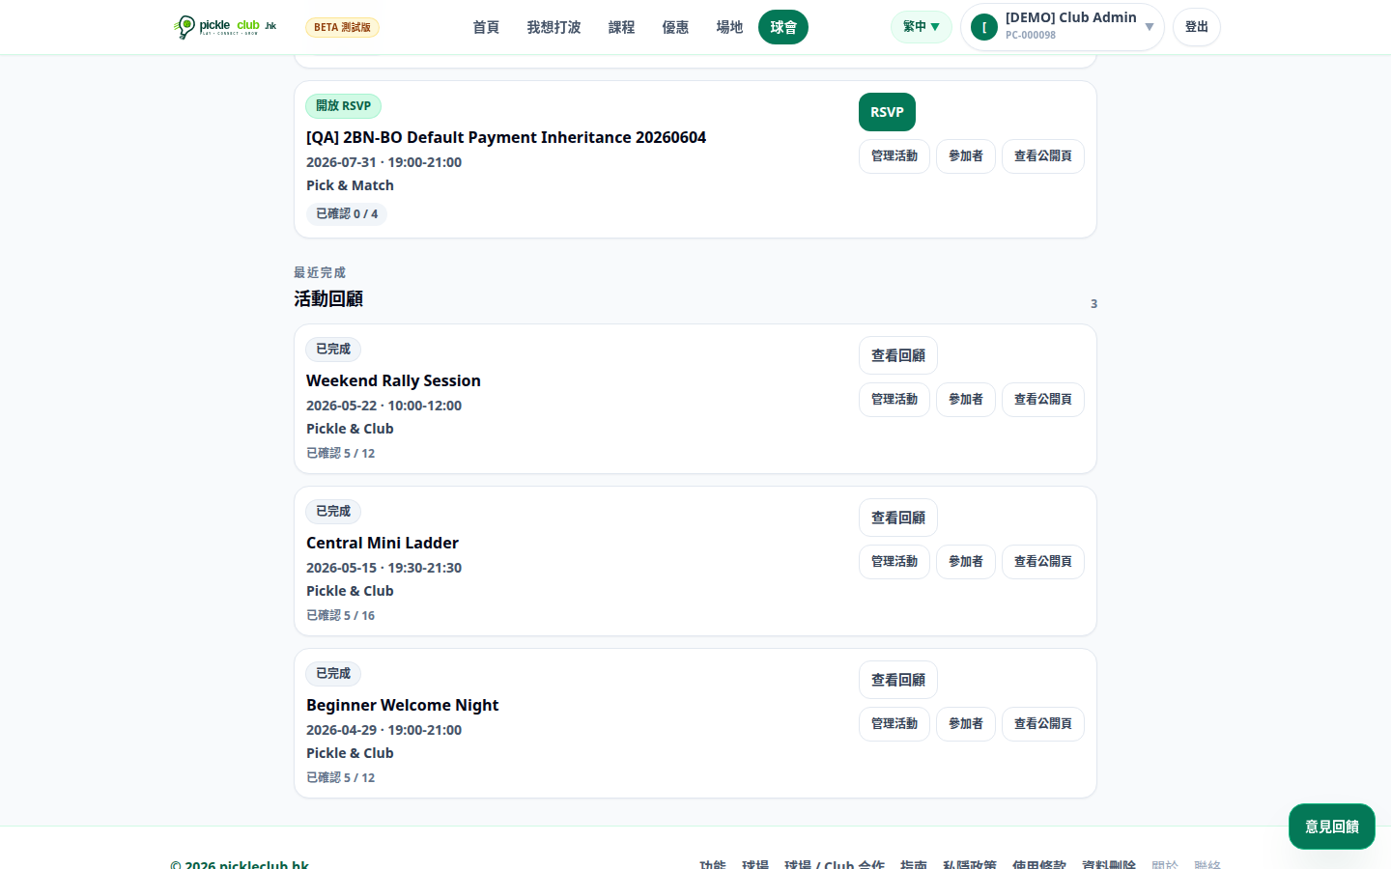Click 查看公開頁 for the QA 2BN-BO event
The width and height of the screenshot is (1391, 869).
coord(1043,156)
